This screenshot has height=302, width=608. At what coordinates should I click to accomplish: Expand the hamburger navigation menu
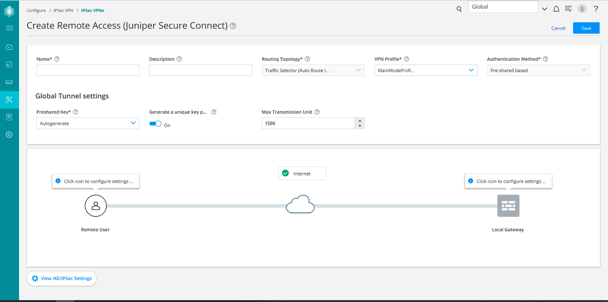pyautogui.click(x=9, y=28)
